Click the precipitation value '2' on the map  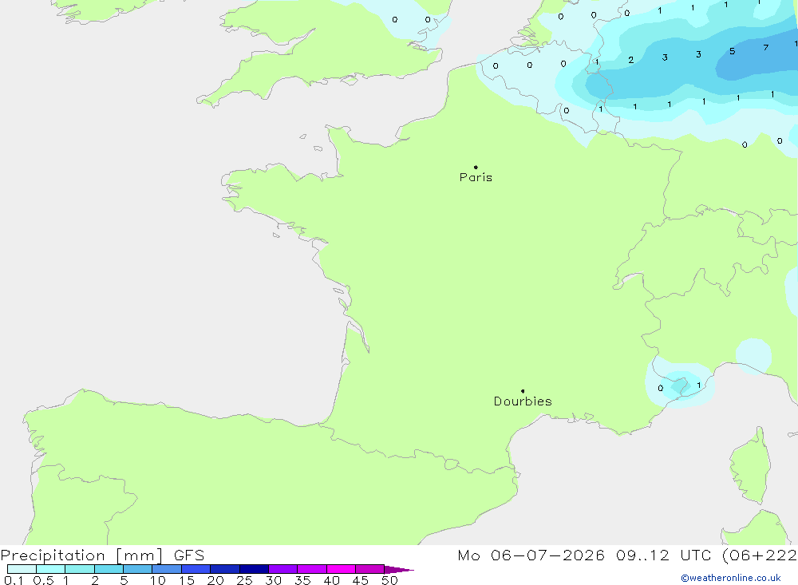(630, 60)
